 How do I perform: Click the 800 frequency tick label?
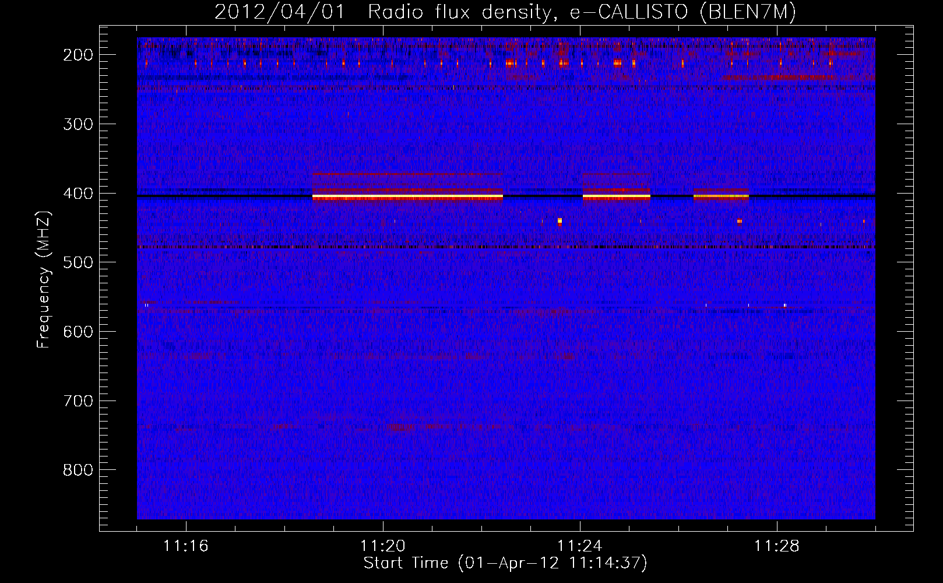78,470
